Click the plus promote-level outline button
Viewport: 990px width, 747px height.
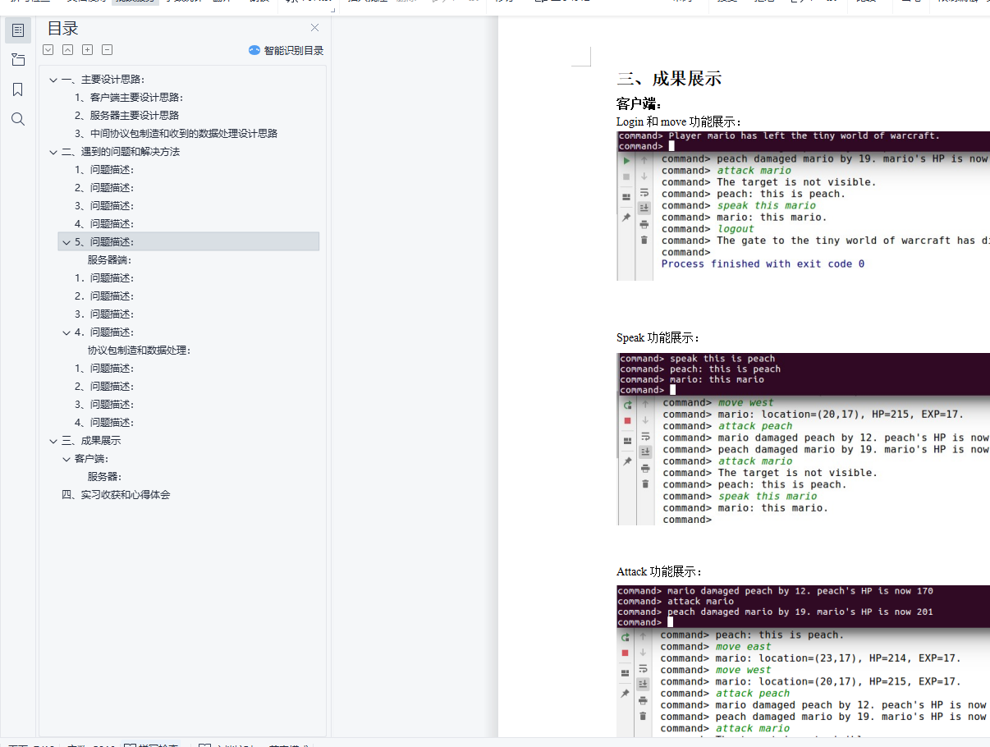coord(88,50)
